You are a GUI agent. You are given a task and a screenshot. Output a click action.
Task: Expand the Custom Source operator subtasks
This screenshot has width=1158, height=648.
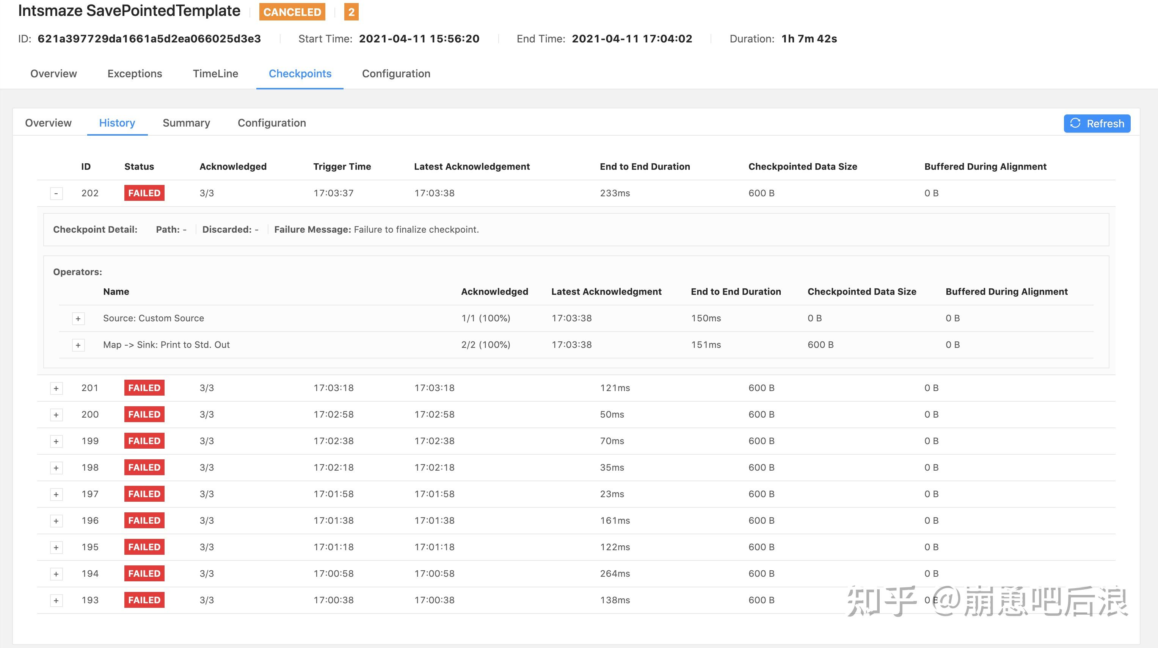78,319
